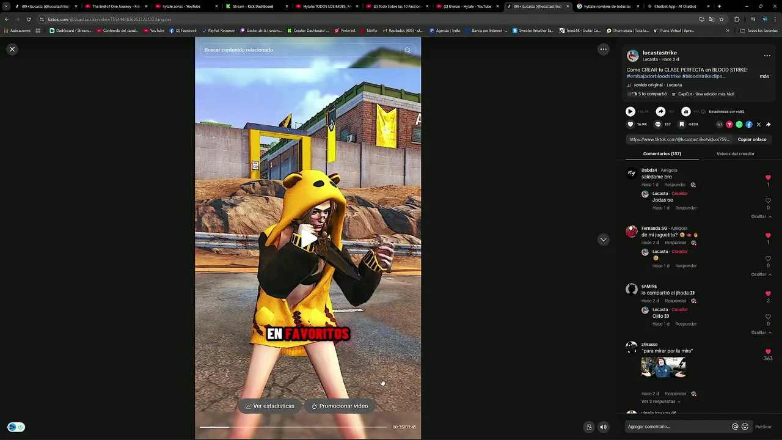Mention a user with @ icon
Viewport: 782px width, 440px height.
[735, 427]
